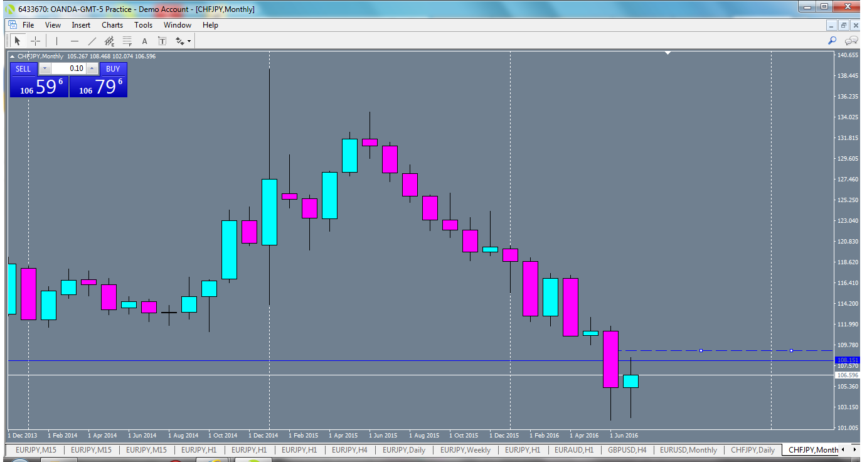Select the standard cursor arrow tool
Viewport: 867px width, 462px height.
18,41
